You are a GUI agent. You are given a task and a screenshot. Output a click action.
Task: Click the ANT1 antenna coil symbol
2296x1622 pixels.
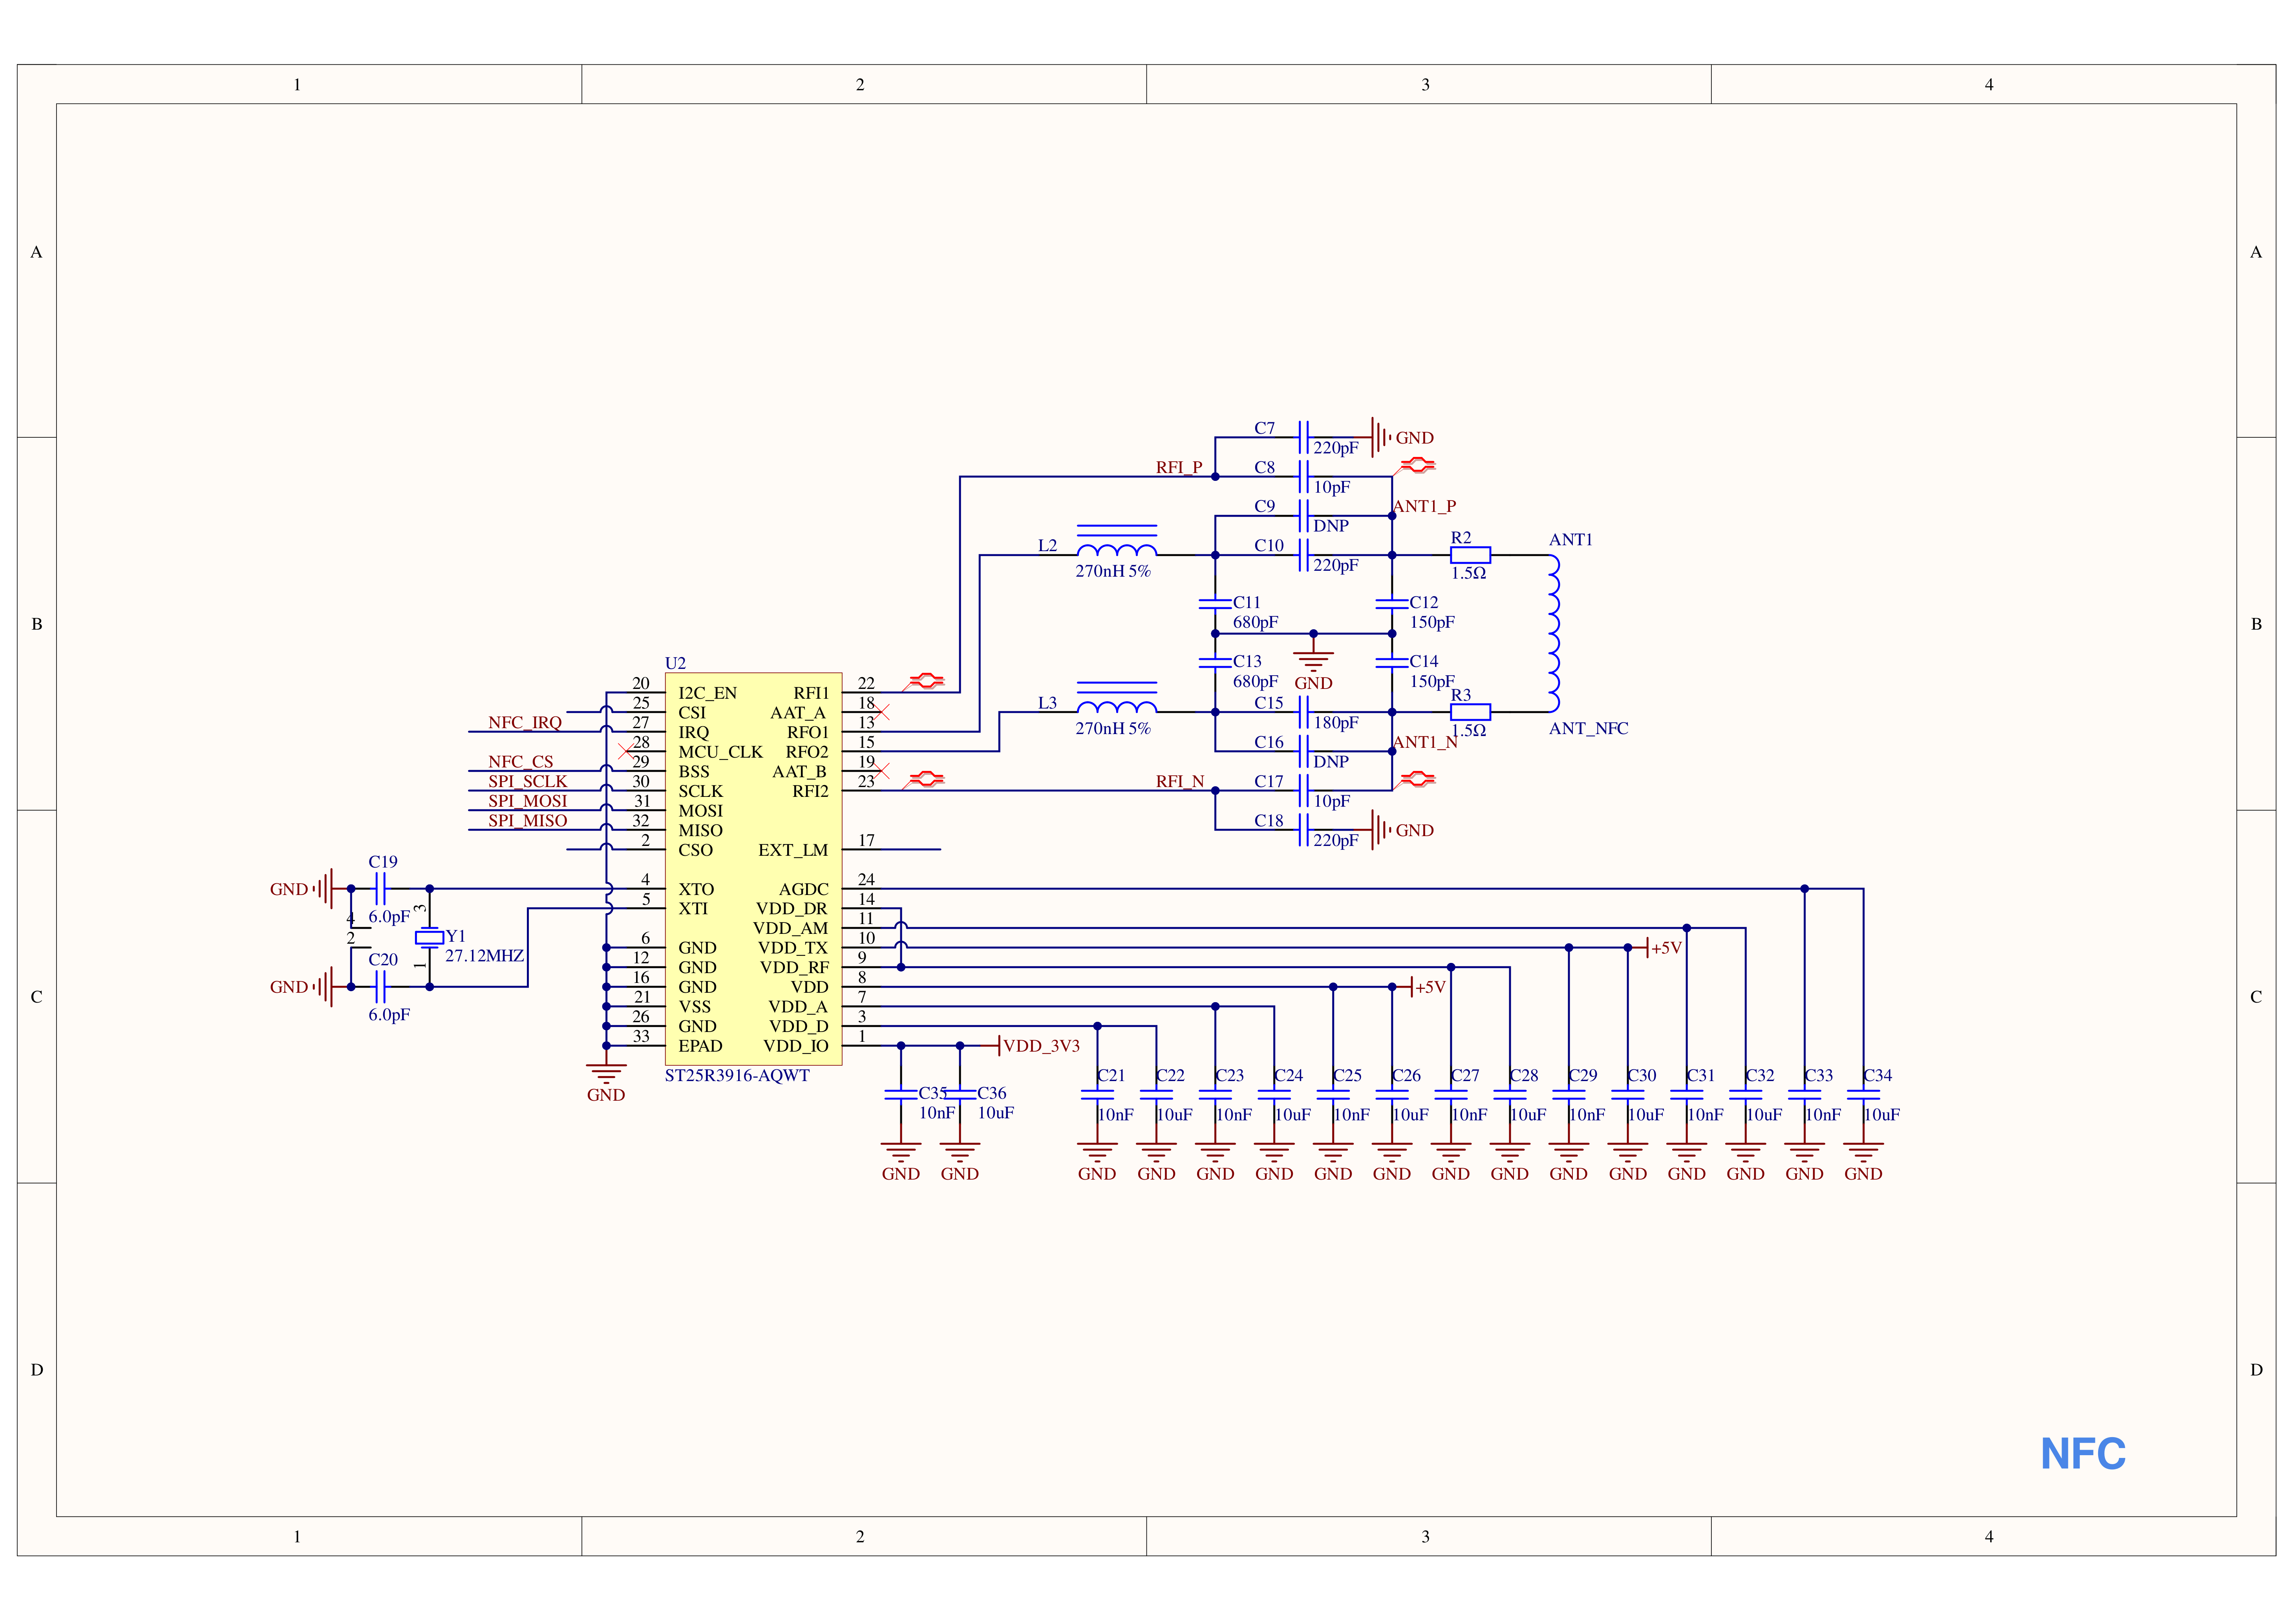pos(1553,633)
